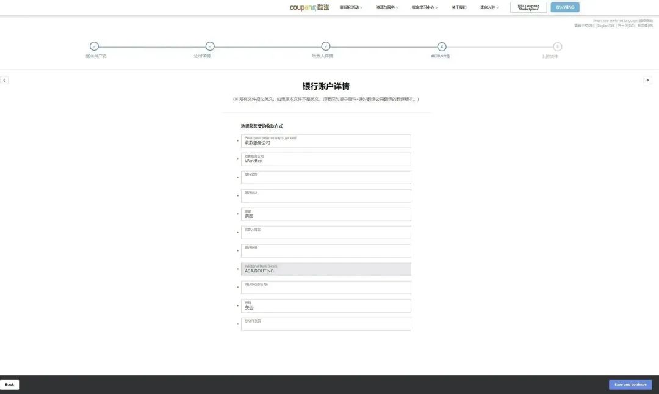Viewport: 659px width, 394px height.
Task: Expand the 新闻和活动 header menu
Action: (351, 7)
